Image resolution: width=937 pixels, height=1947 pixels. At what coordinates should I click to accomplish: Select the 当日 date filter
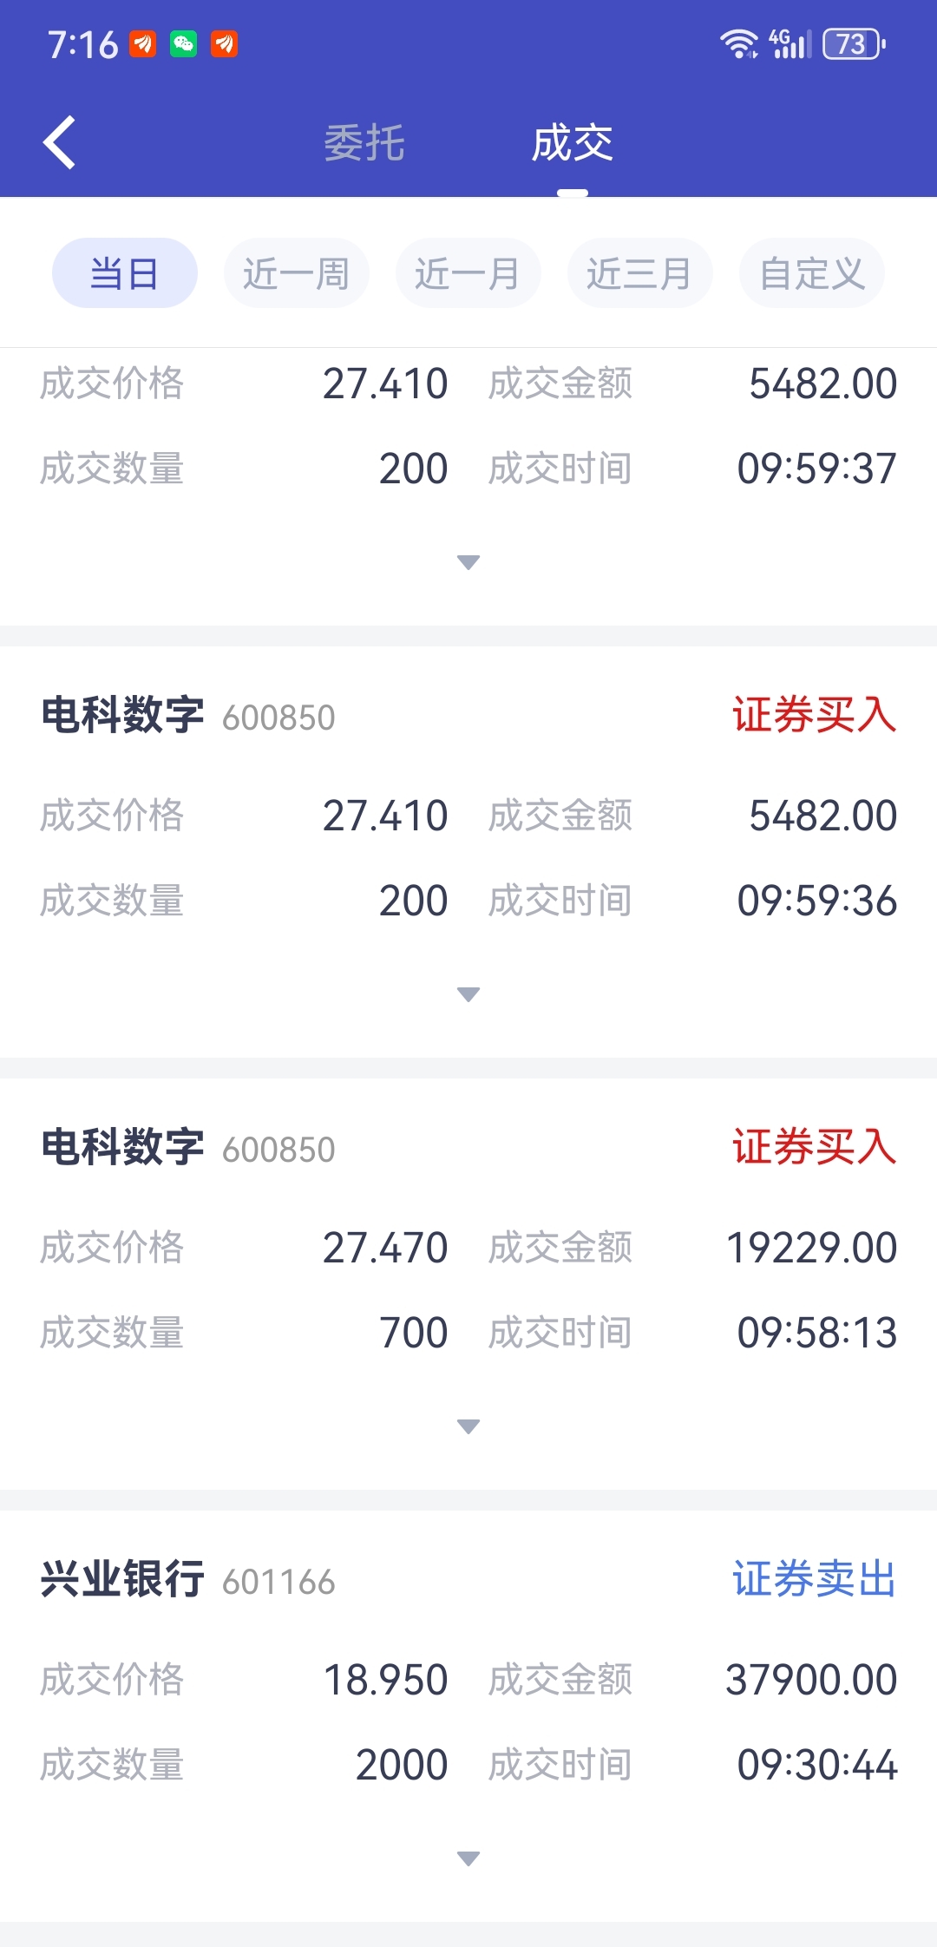click(x=125, y=273)
